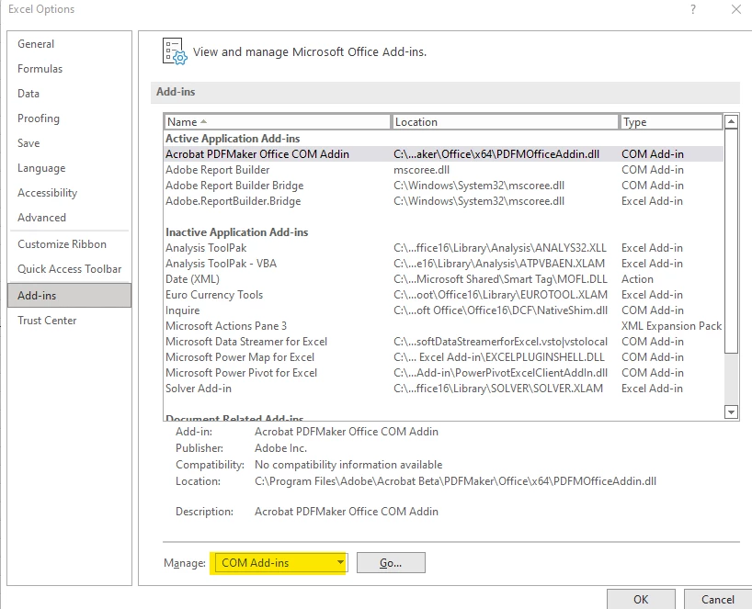This screenshot has width=752, height=609.
Task: Select the Inquire add-in row
Action: pyautogui.click(x=444, y=310)
